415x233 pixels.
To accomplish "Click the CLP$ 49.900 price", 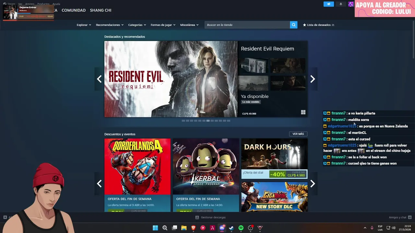I will (x=249, y=114).
